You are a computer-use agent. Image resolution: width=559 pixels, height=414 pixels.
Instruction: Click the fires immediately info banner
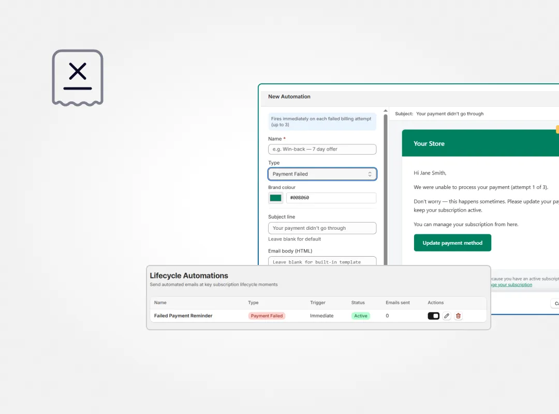tap(322, 122)
